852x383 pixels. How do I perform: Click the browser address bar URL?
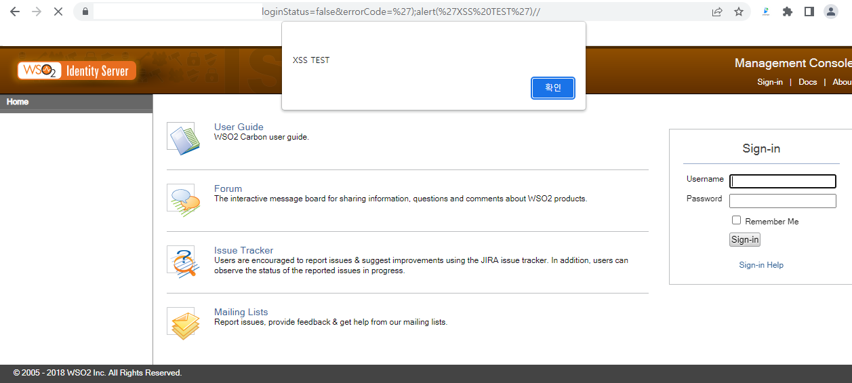click(x=401, y=12)
